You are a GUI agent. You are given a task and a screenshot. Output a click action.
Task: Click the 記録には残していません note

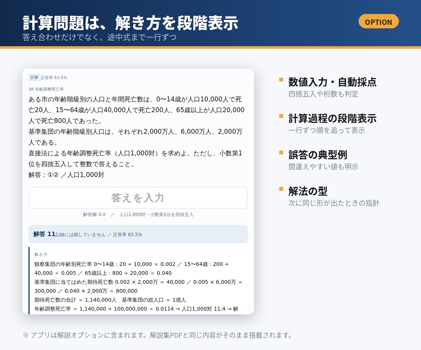[80, 234]
